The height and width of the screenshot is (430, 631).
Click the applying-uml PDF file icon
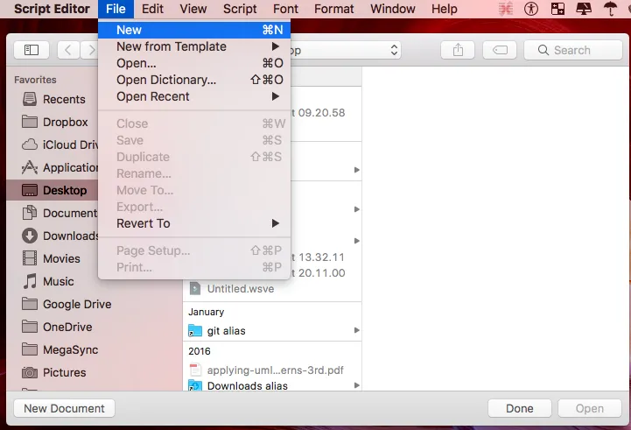(x=195, y=370)
